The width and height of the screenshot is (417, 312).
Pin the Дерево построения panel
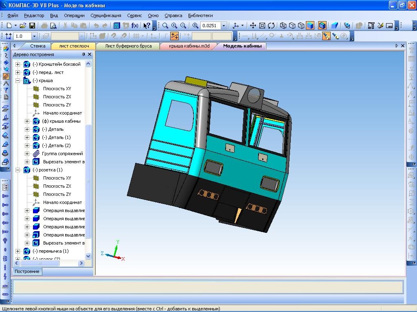coord(83,54)
